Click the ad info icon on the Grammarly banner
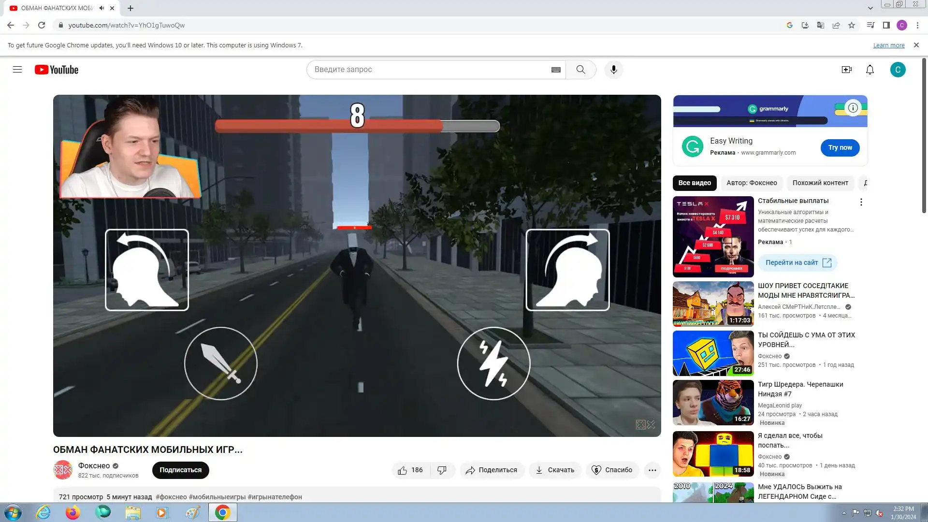The width and height of the screenshot is (928, 522). pos(853,108)
